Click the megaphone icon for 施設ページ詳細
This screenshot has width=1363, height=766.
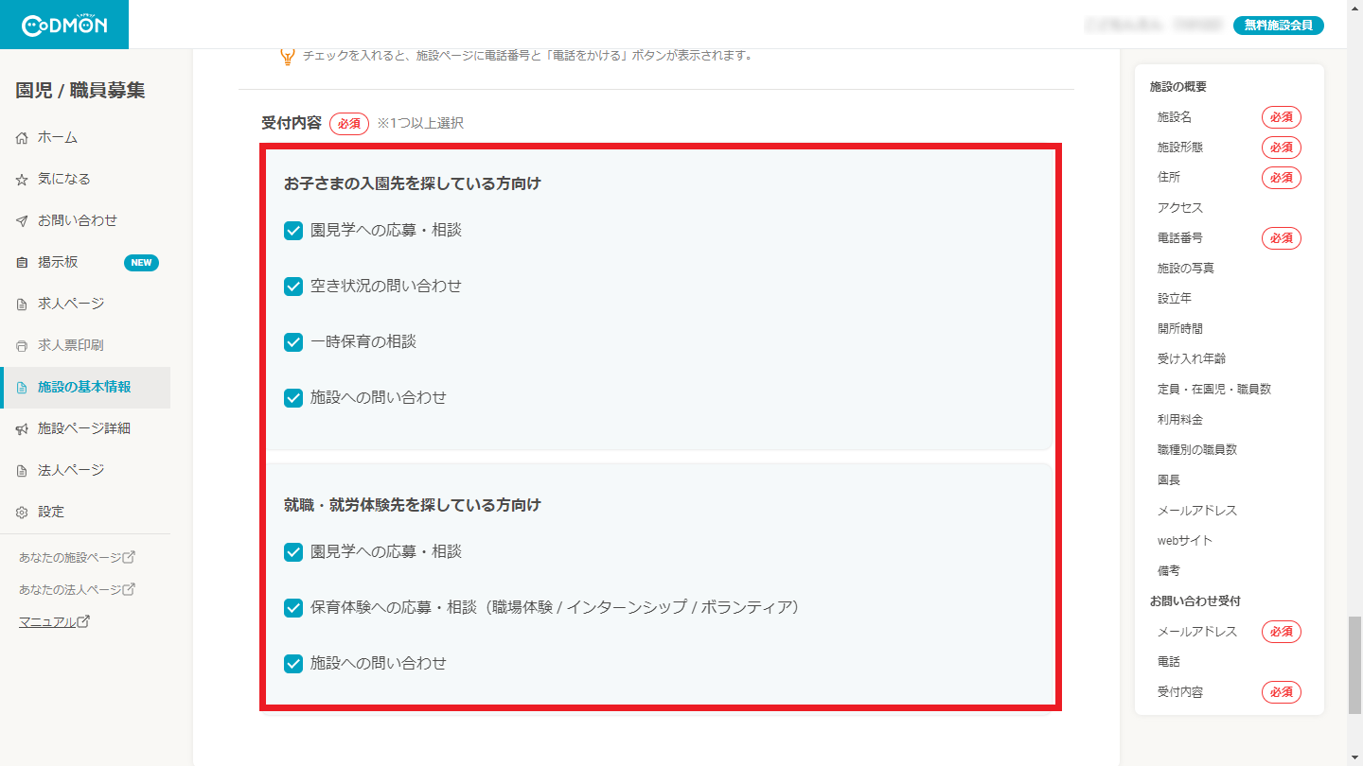(22, 429)
